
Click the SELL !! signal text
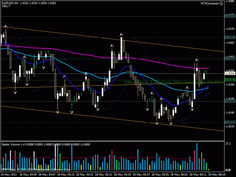6,6
